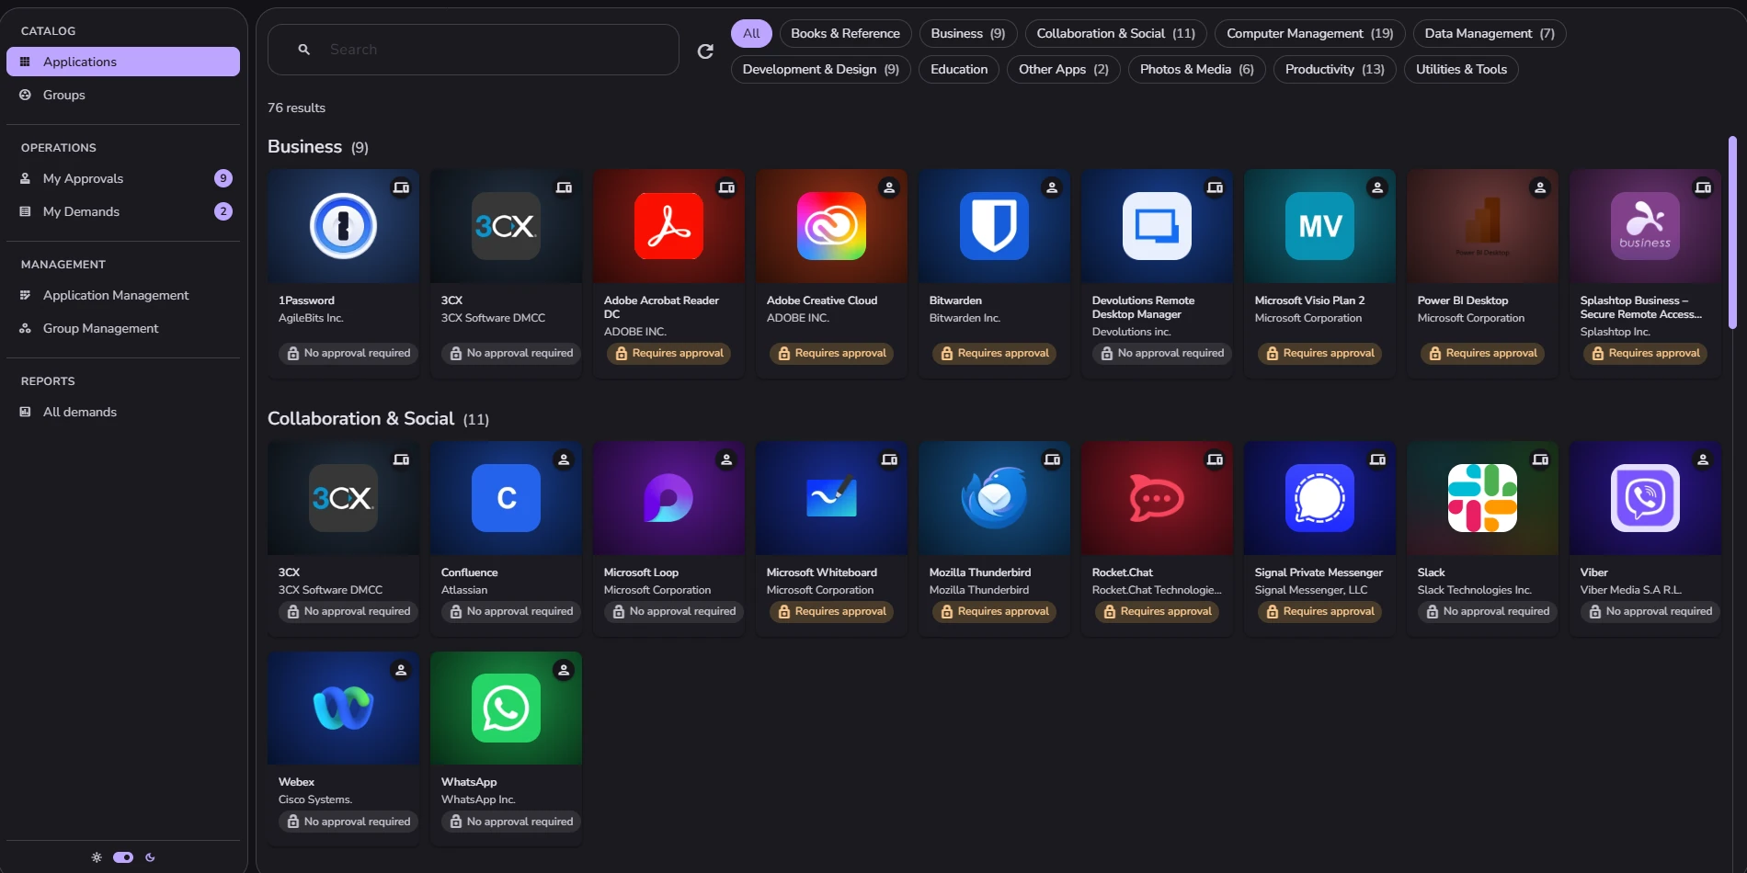Filter by Development & Design (9)

820,69
